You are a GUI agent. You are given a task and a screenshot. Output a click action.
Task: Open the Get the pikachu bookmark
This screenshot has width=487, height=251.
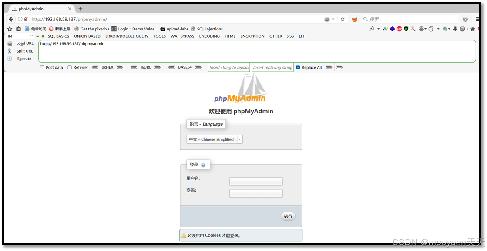[x=92, y=29]
